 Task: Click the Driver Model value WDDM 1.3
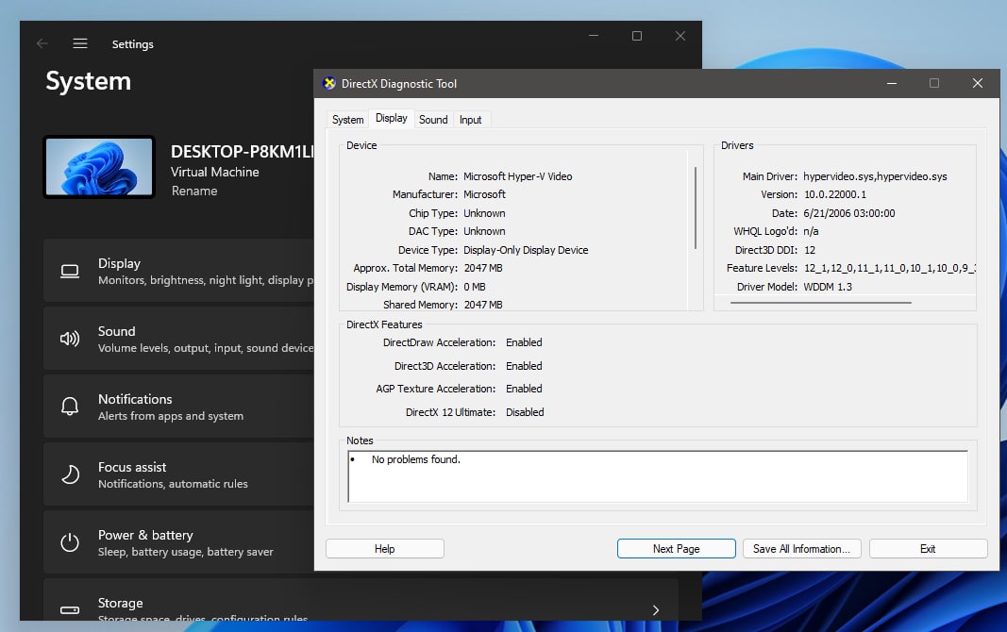click(x=827, y=287)
